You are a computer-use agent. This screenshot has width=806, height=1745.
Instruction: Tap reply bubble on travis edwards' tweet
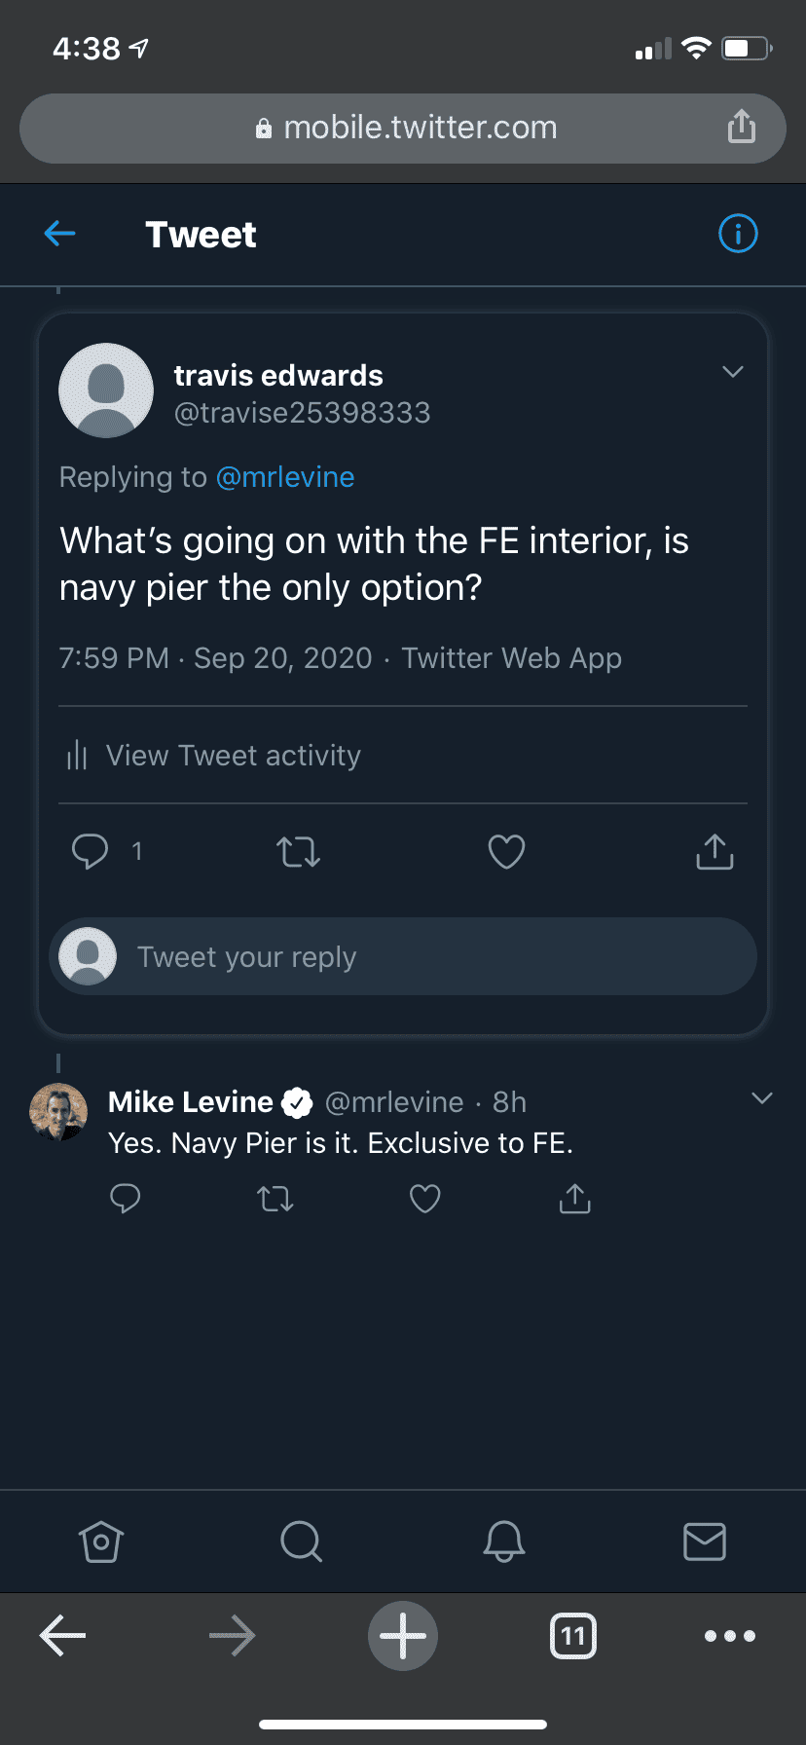click(x=90, y=851)
